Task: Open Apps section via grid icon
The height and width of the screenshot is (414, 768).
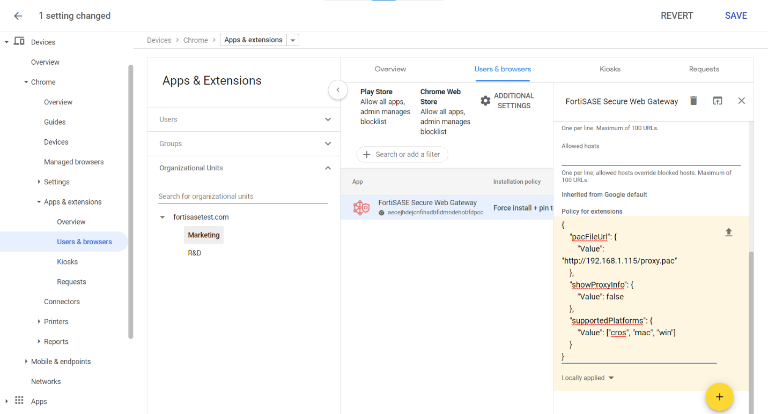Action: click(x=19, y=400)
